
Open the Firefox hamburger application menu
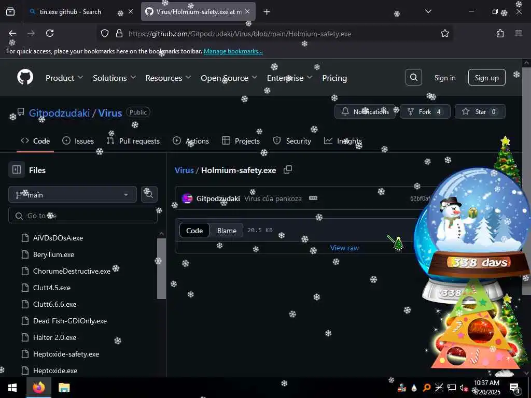518,33
